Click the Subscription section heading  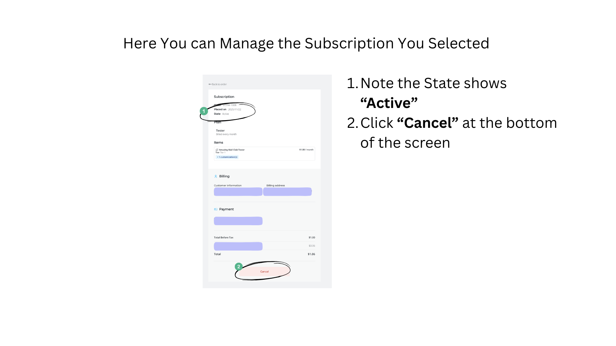(x=224, y=97)
